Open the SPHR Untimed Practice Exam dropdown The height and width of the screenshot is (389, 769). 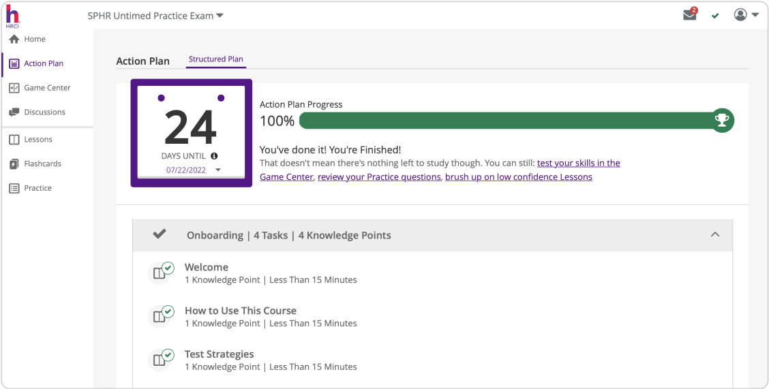155,16
